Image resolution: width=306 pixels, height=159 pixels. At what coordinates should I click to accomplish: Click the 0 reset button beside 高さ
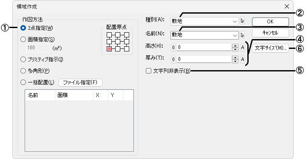click(173, 48)
